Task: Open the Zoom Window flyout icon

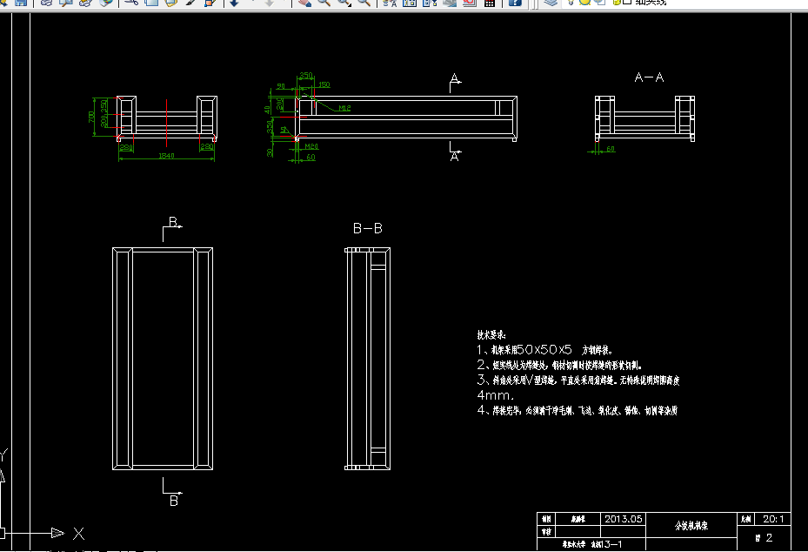Action: pos(344,3)
